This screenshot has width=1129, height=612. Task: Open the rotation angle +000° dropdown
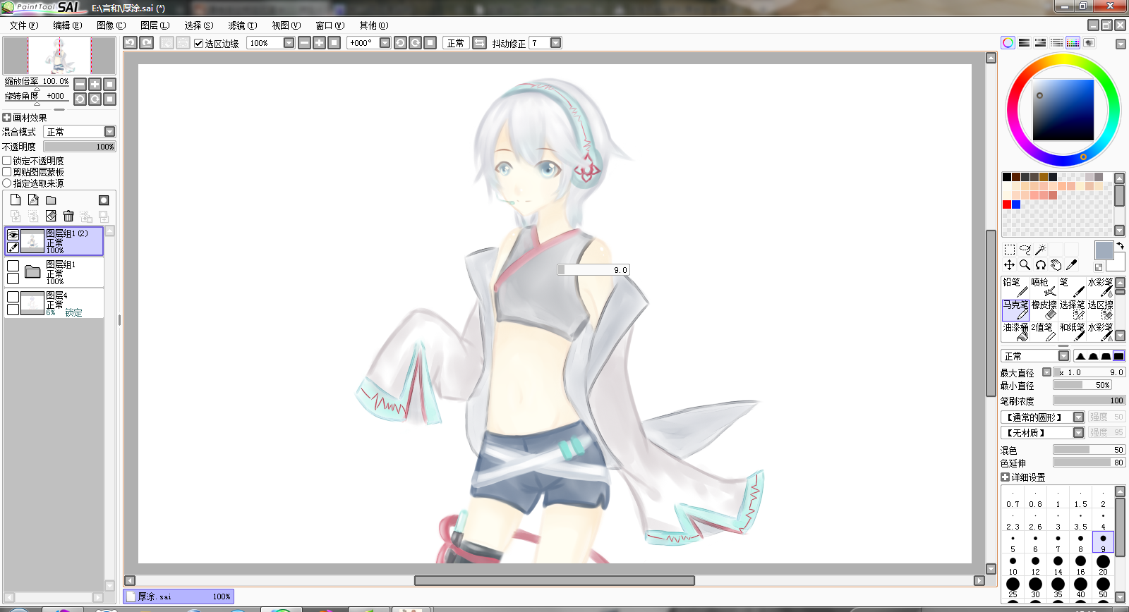click(385, 43)
